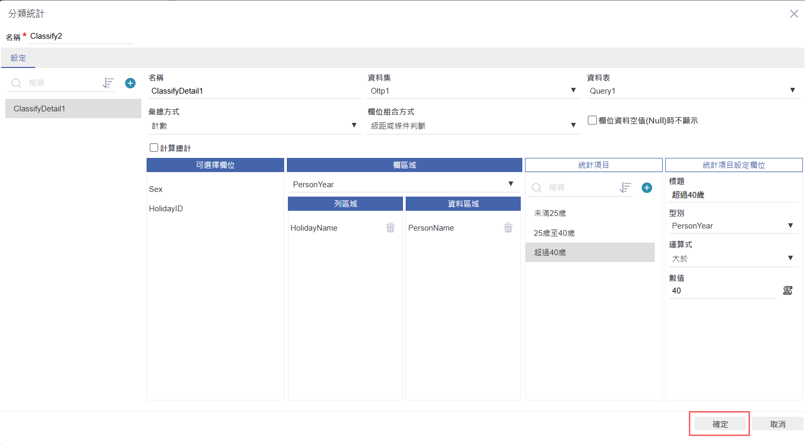Click the sort icon in left list panel
The width and height of the screenshot is (805, 445).
pyautogui.click(x=108, y=83)
